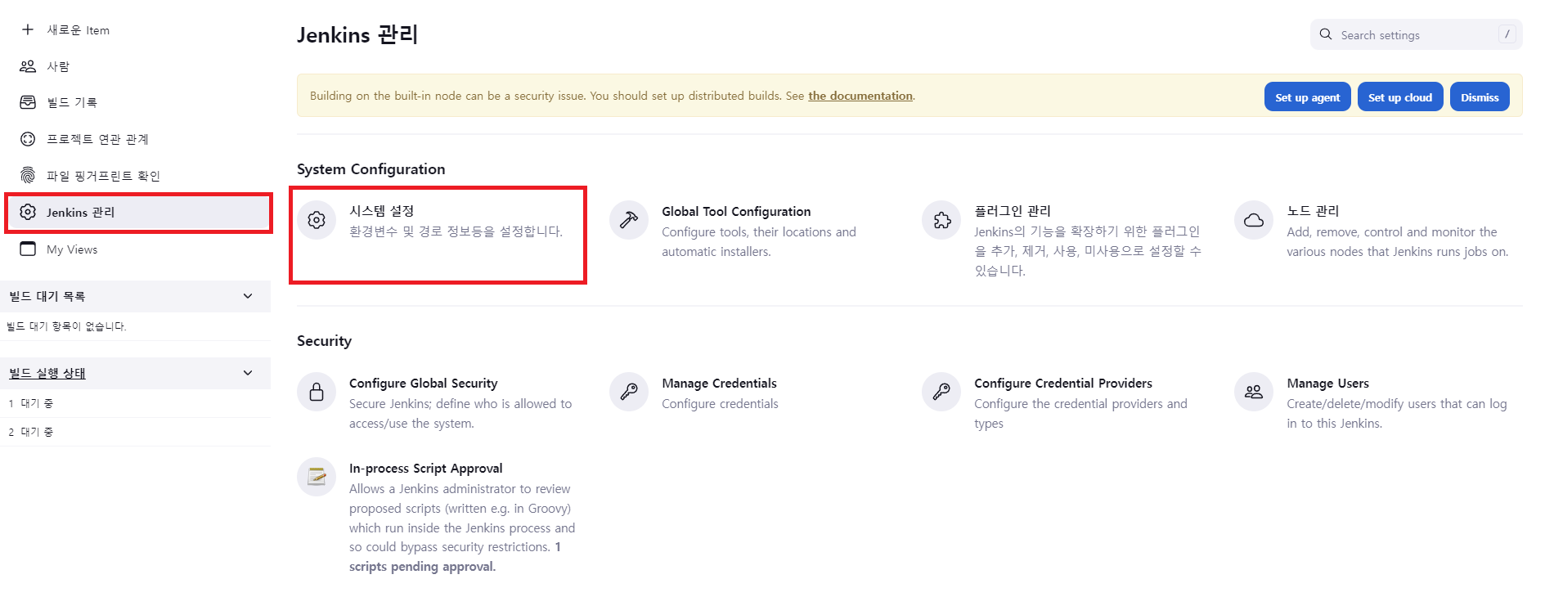Screen dimensions: 1545x597
Task: Collapse the 빌드 실행 상태 panel chevron
Action: click(248, 373)
